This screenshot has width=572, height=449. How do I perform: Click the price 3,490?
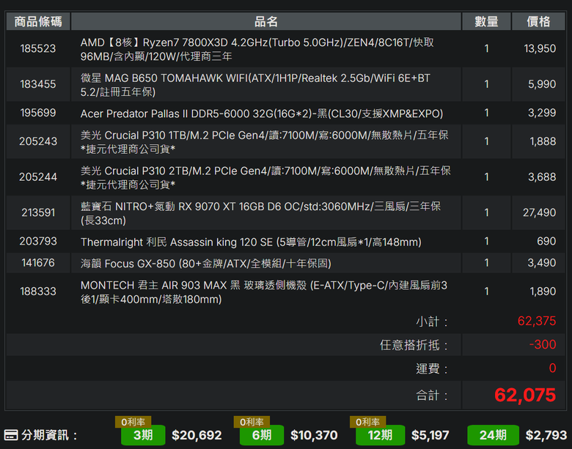542,262
